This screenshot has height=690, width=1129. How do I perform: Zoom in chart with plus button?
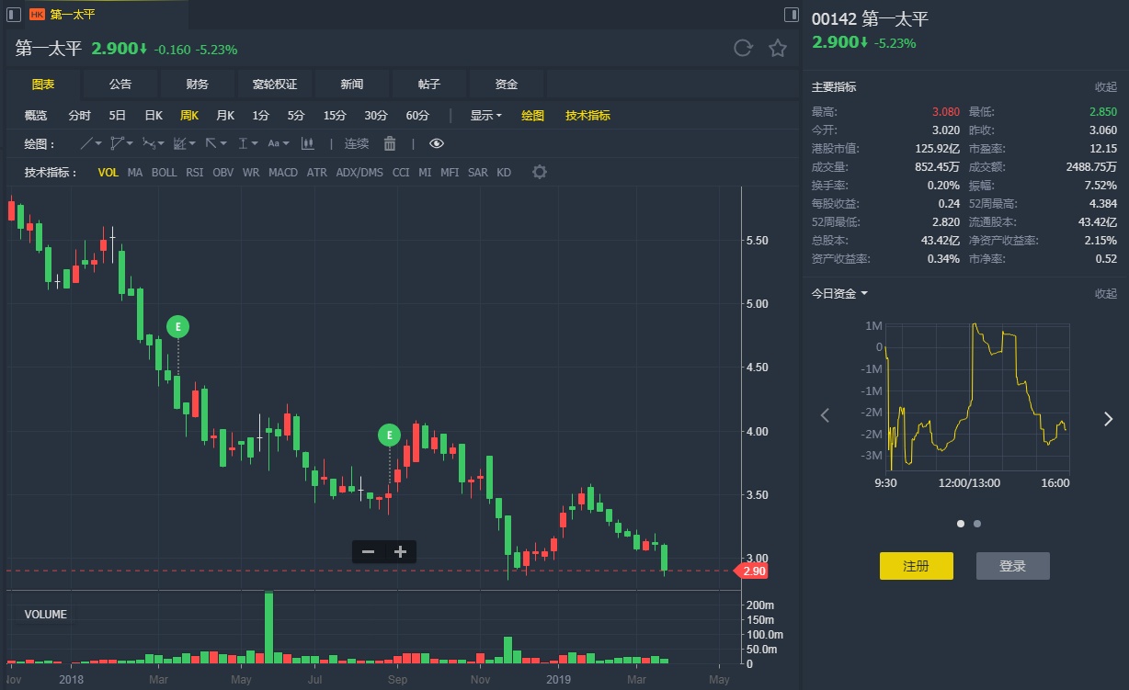400,552
